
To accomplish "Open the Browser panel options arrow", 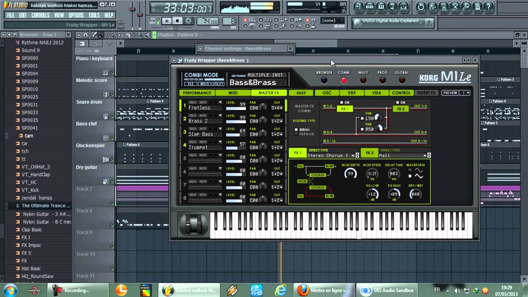I will [x=4, y=35].
